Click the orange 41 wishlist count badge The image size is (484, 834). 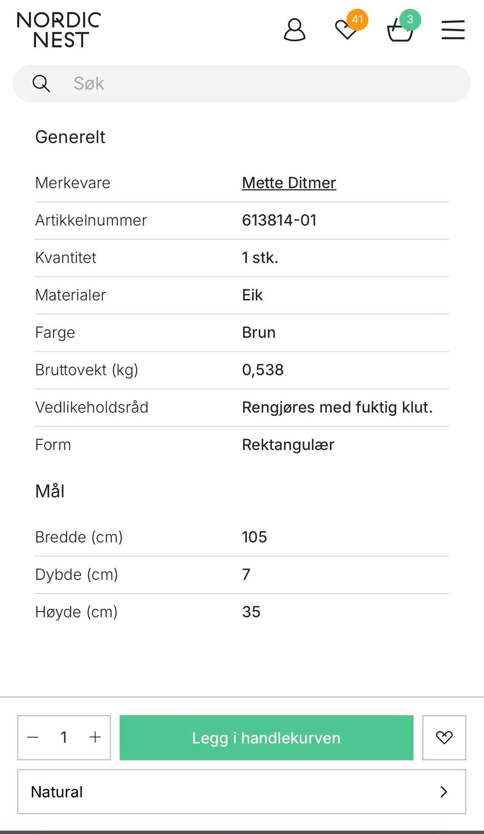[357, 20]
